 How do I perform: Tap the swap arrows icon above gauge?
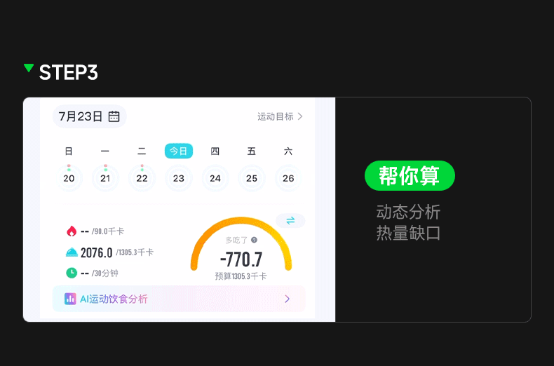tap(290, 221)
